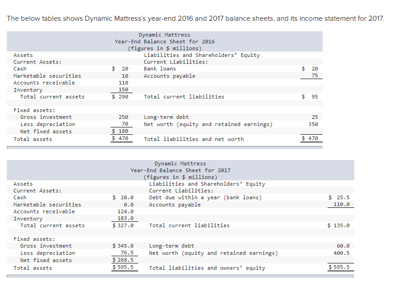402x286 pixels.
Task: Click 'Total liabilities and net worth' label
Action: click(194, 139)
